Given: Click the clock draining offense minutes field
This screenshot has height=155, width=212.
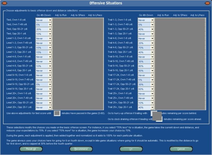Looking at the screenshot, I should tap(159, 119).
